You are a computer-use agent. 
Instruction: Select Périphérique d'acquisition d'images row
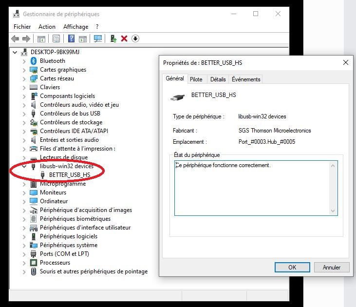tap(86, 210)
